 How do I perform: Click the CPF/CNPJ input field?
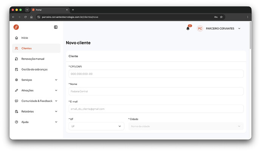point(156,74)
